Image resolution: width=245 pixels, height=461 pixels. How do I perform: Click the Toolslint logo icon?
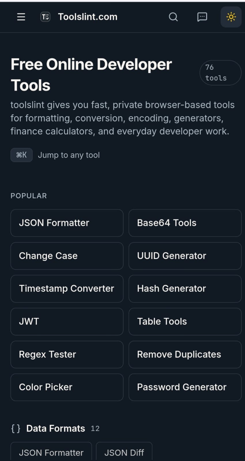45,17
